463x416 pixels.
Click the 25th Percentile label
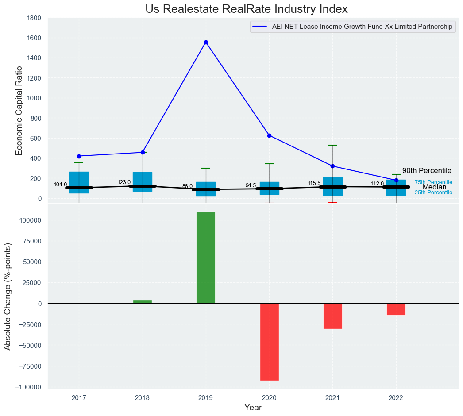pos(433,193)
